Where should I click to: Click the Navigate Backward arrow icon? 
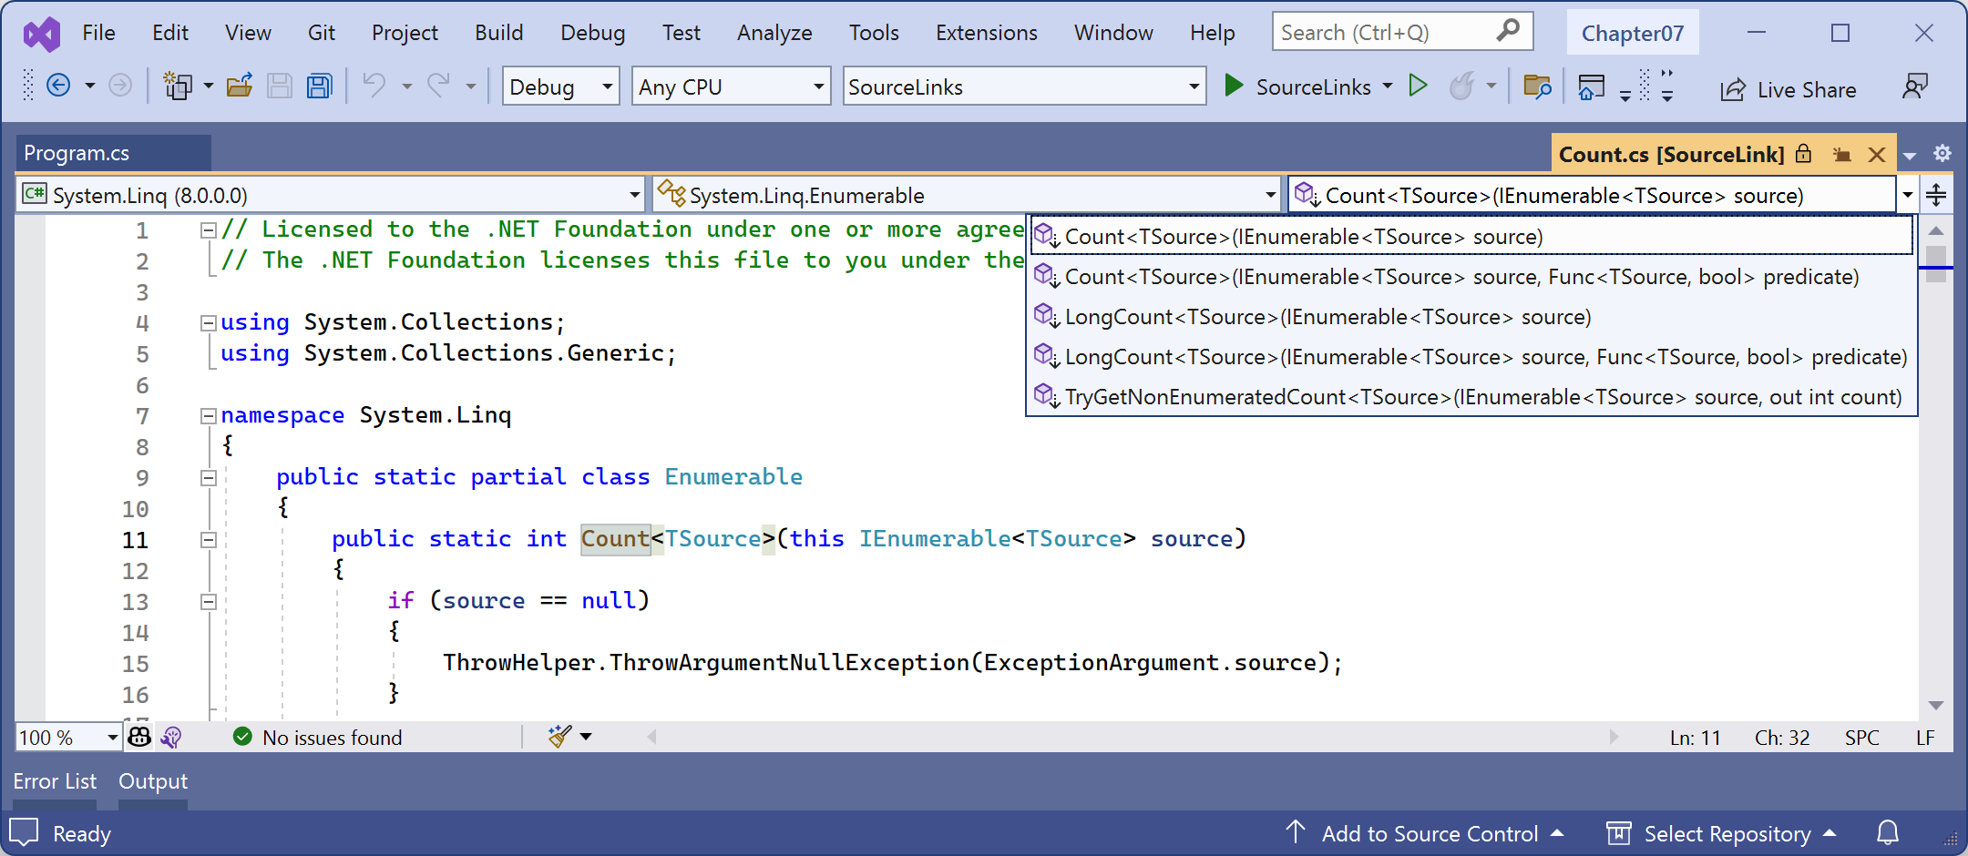[58, 86]
